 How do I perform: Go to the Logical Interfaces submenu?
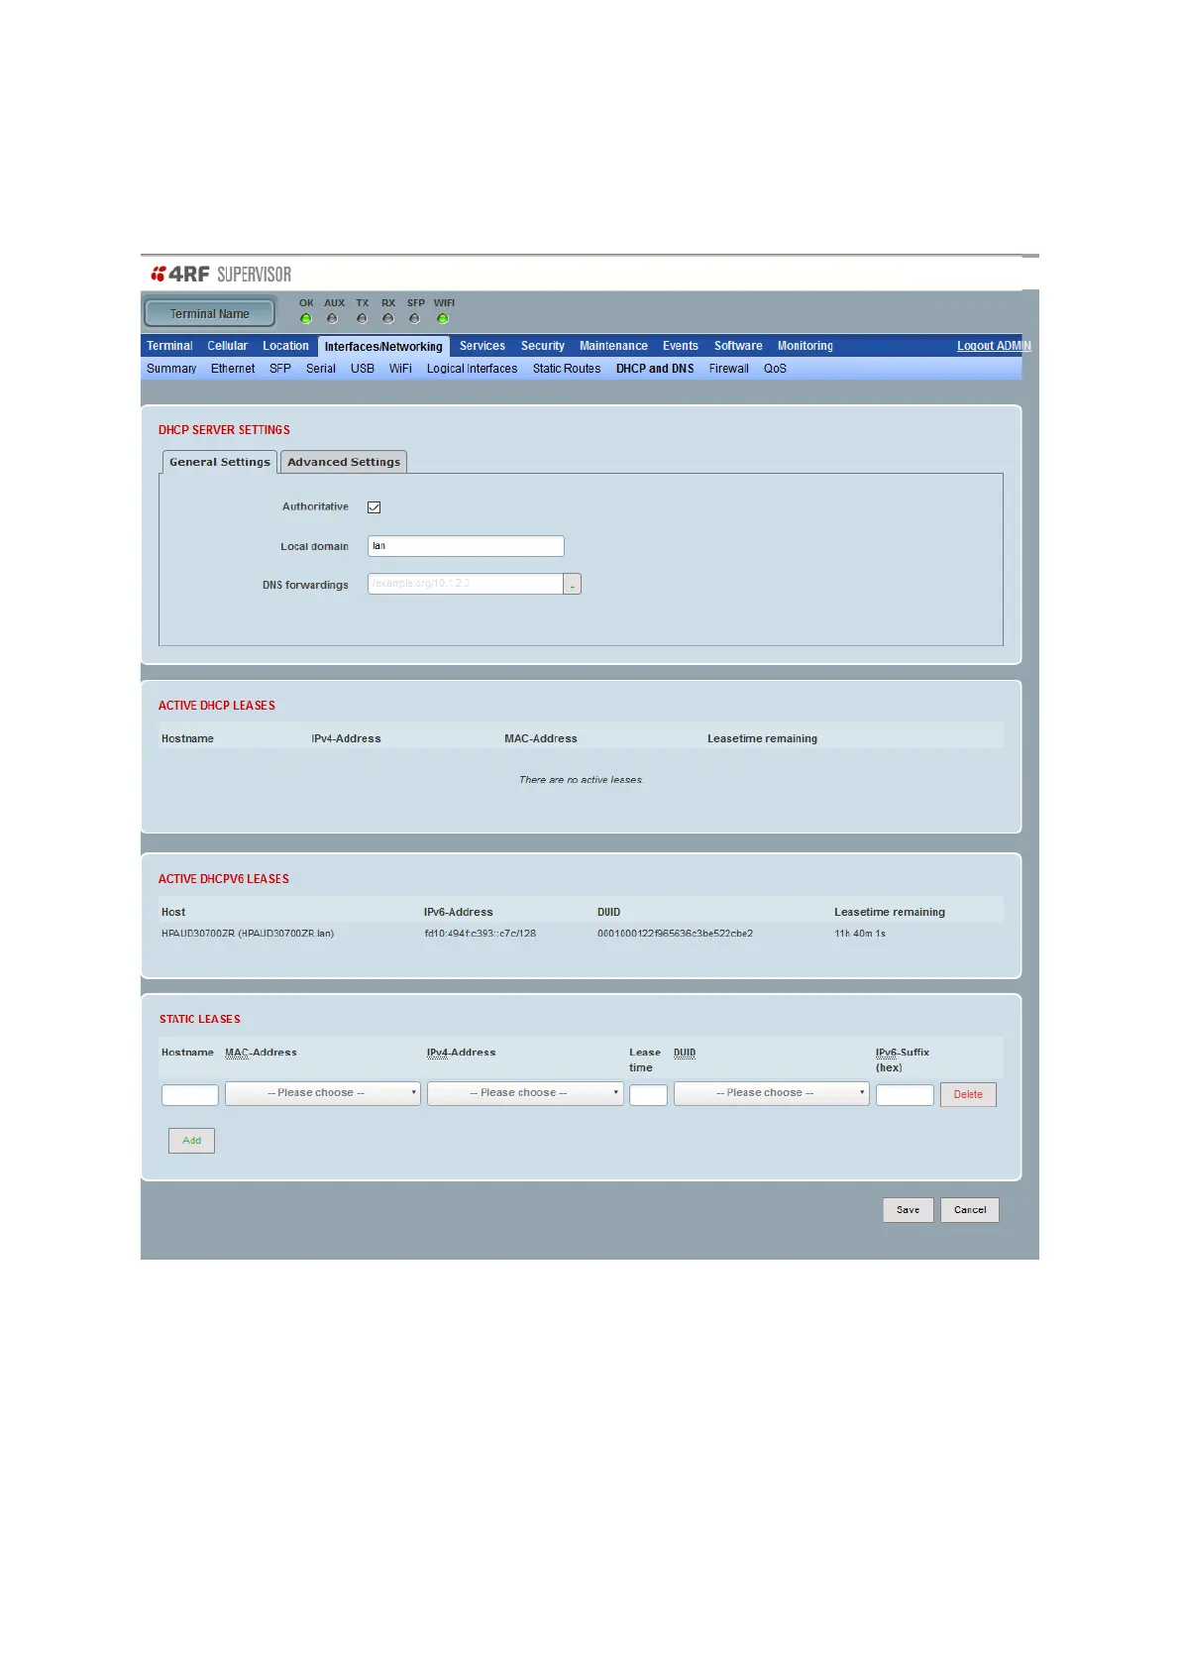point(472,369)
